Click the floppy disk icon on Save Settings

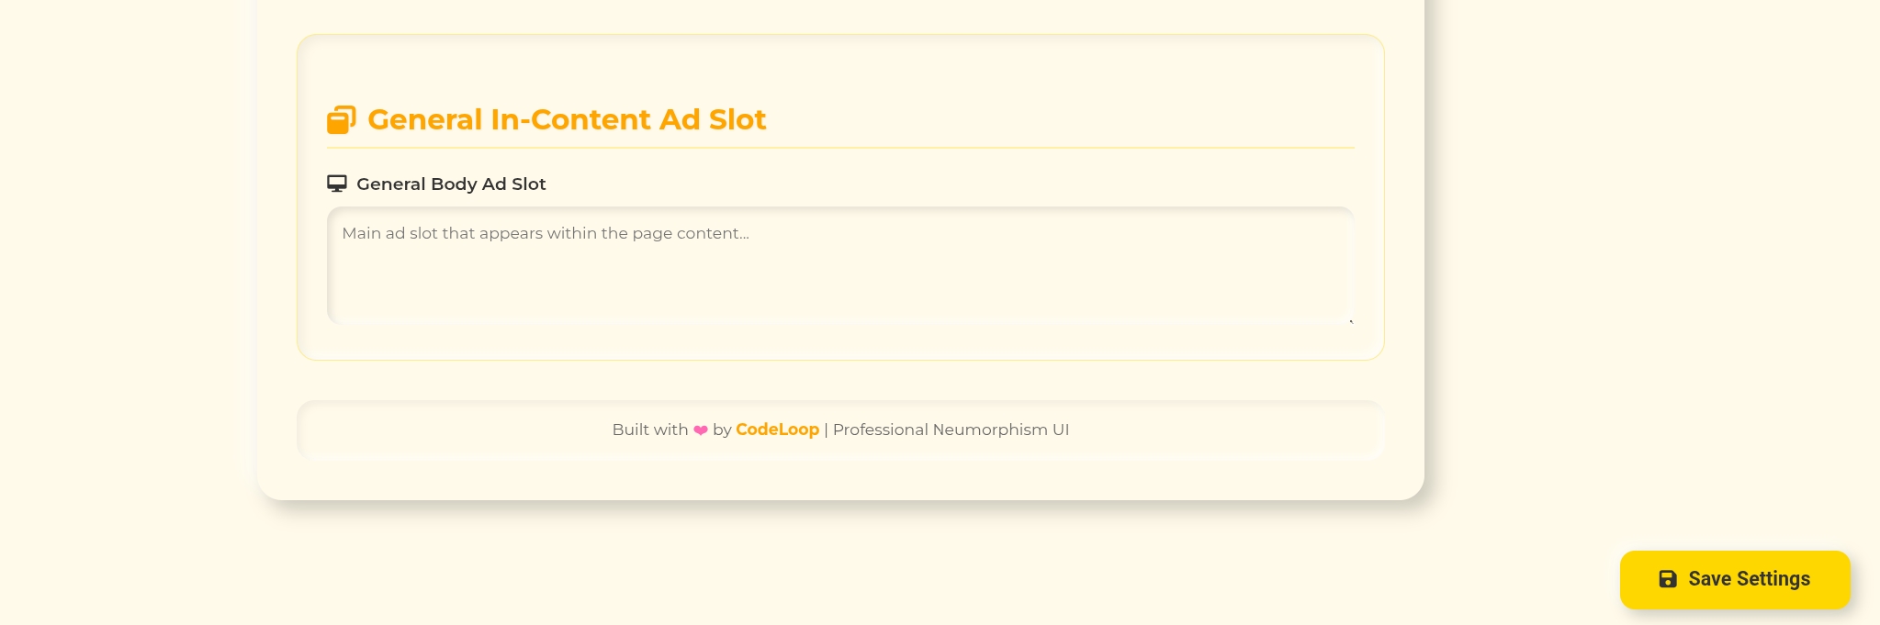click(x=1668, y=579)
